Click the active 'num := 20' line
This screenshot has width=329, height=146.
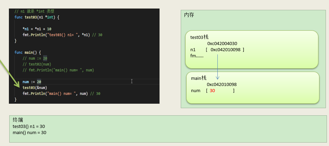click(x=32, y=82)
